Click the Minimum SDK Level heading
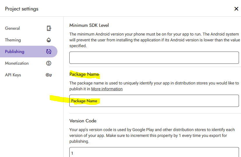241x157 pixels. click(x=89, y=25)
